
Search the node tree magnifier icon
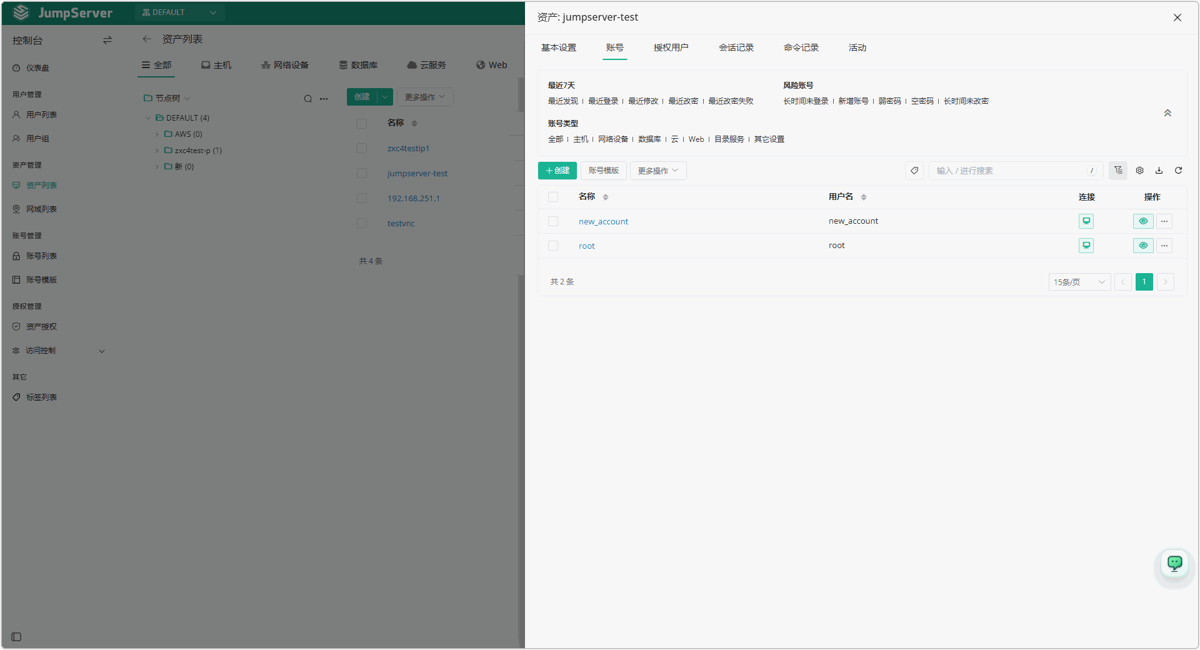tap(308, 99)
